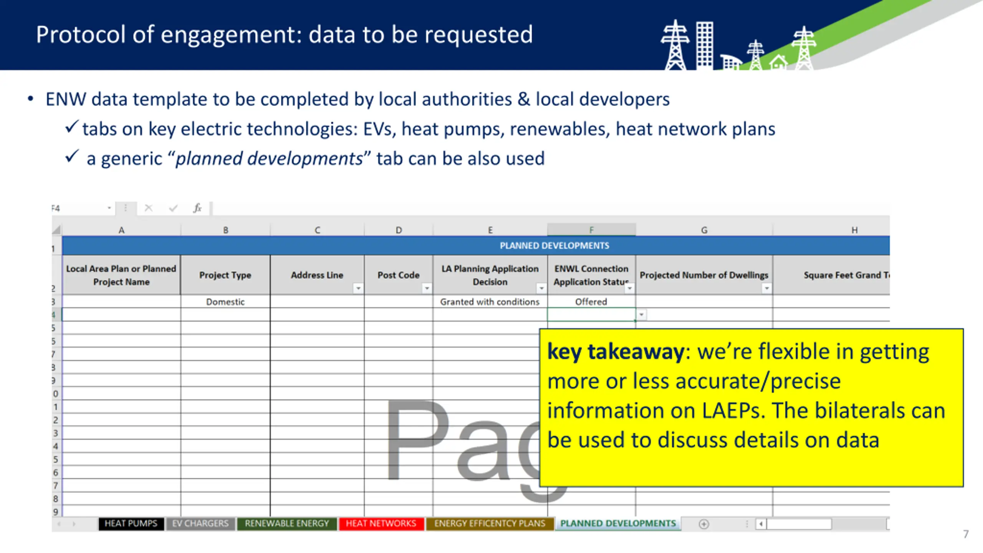Click the formula bar cancel X icon

(x=149, y=208)
